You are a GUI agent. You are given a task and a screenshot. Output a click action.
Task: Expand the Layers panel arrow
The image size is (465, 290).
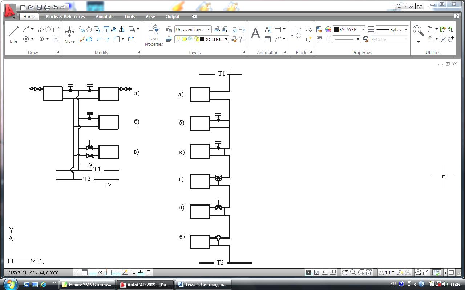click(244, 53)
